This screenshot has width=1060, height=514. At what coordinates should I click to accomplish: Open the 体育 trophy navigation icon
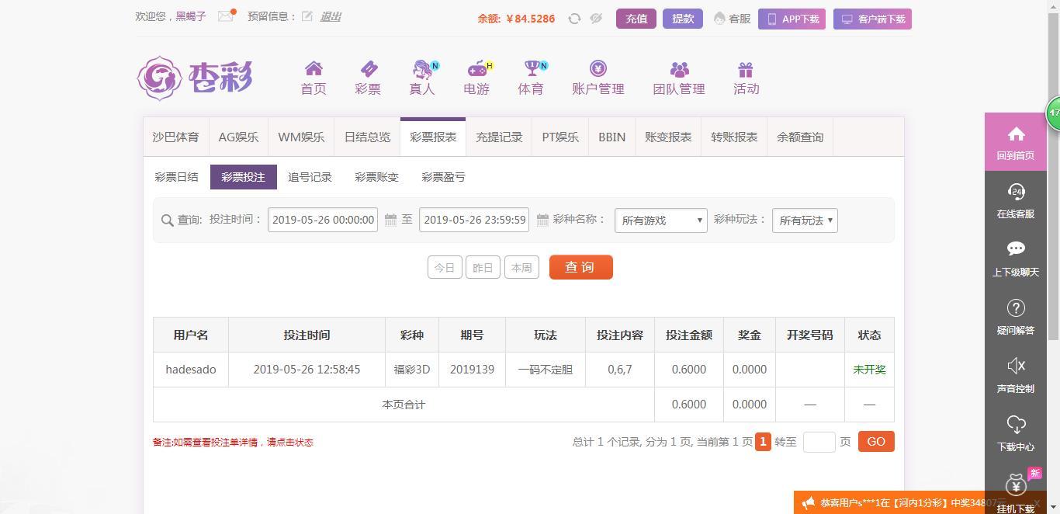point(532,68)
